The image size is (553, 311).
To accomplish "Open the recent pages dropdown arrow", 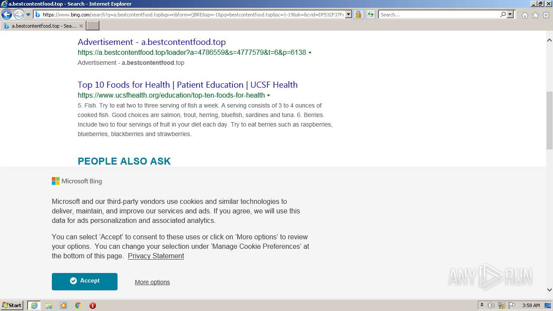I will [29, 15].
